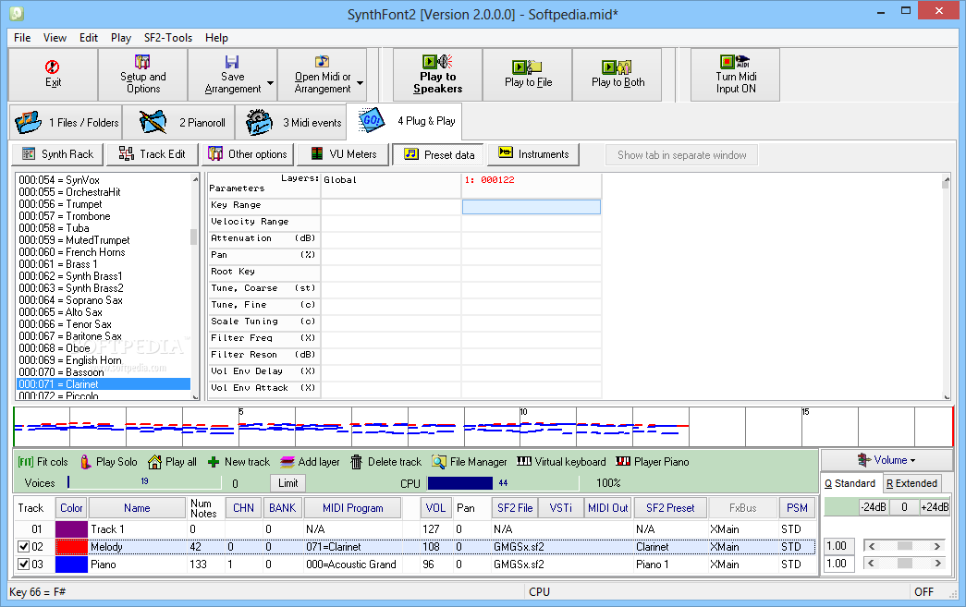
Task: Click the Limit voices button
Action: 287,483
